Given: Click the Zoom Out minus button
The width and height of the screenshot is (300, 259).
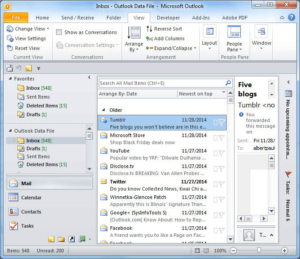Looking at the screenshot, I should point(233,251).
